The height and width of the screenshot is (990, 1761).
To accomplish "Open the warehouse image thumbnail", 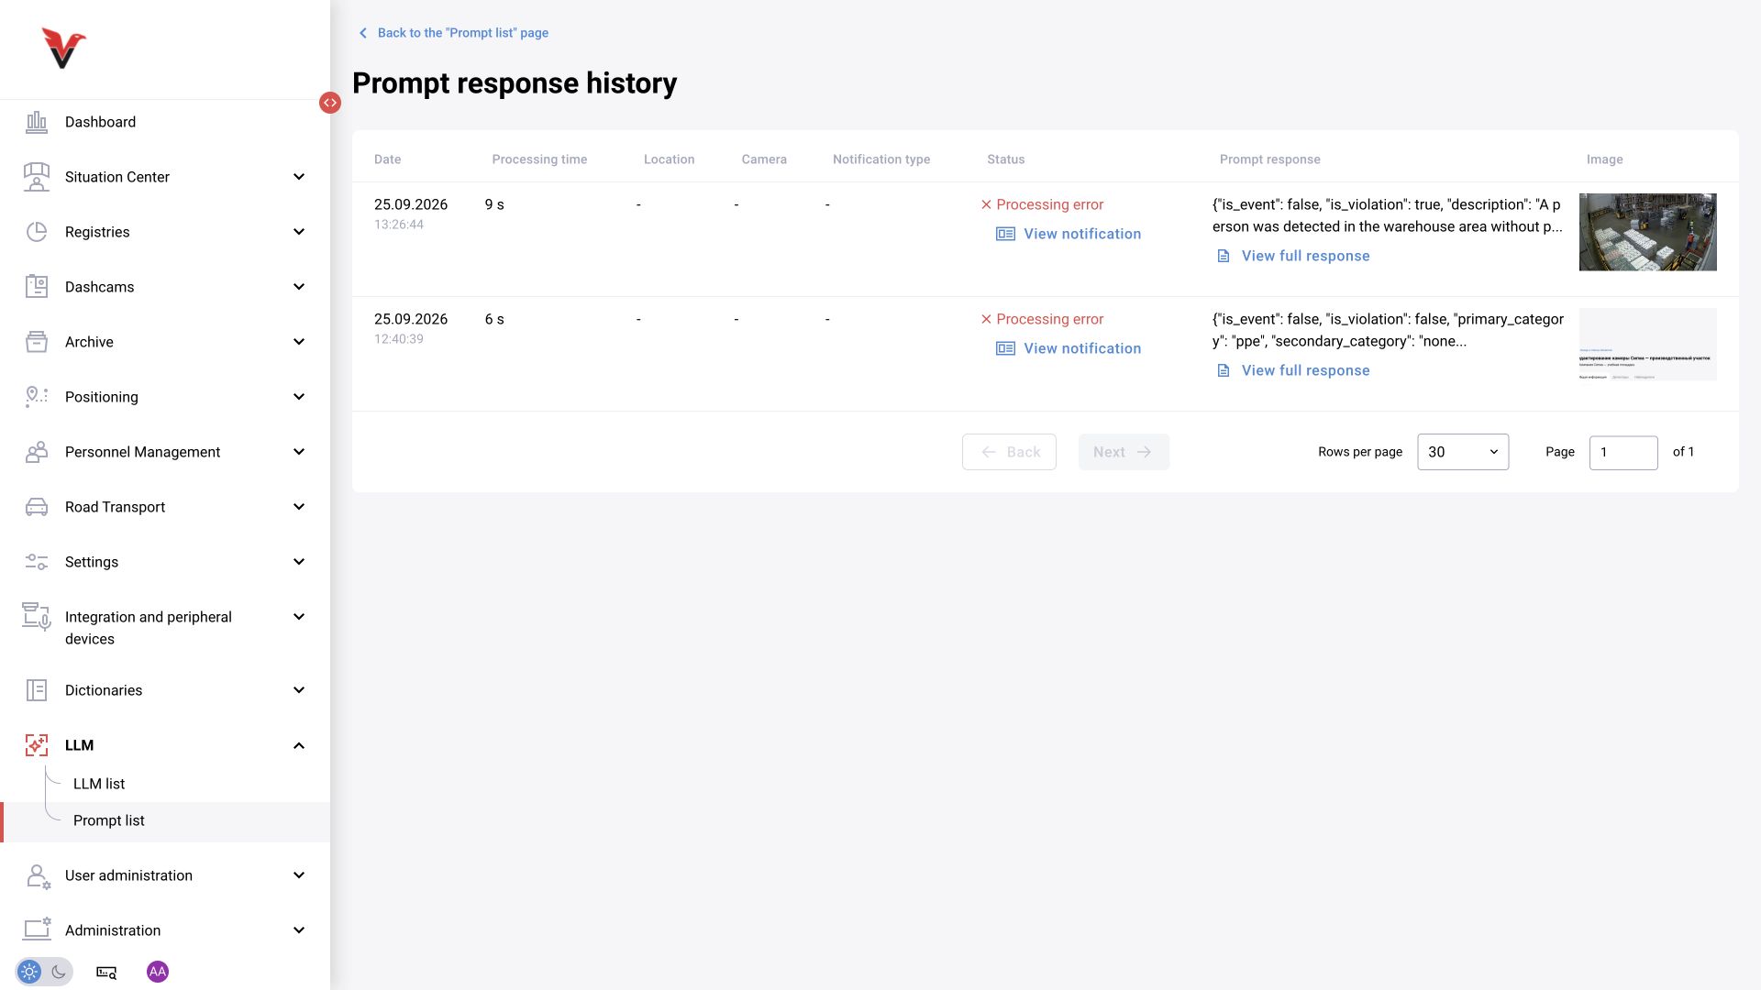I will [x=1647, y=232].
